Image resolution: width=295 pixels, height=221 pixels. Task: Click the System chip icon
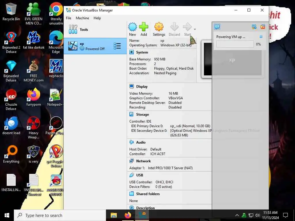pyautogui.click(x=131, y=52)
